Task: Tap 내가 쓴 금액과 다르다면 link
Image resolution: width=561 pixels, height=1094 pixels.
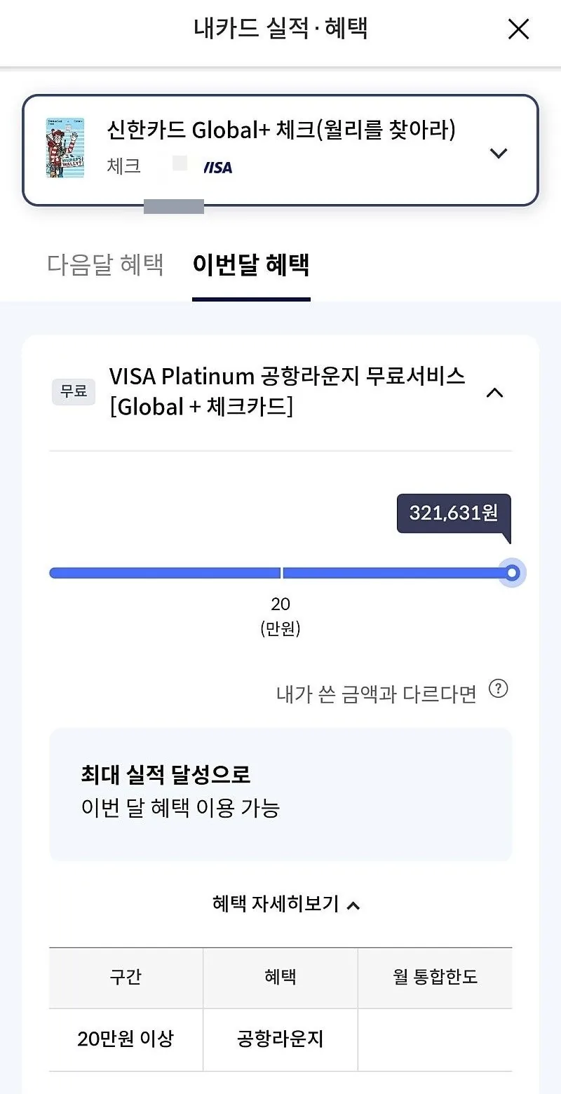Action: [377, 694]
